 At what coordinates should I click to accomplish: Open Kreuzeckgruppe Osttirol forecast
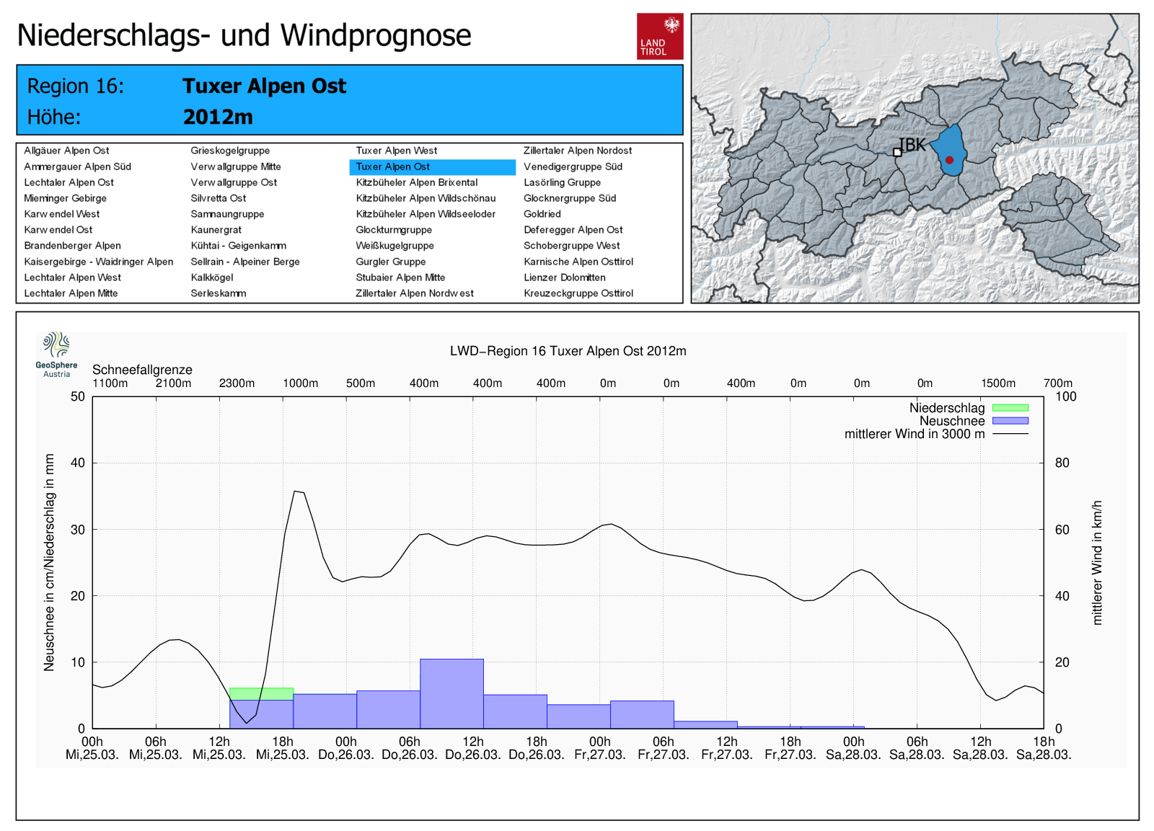click(x=578, y=293)
